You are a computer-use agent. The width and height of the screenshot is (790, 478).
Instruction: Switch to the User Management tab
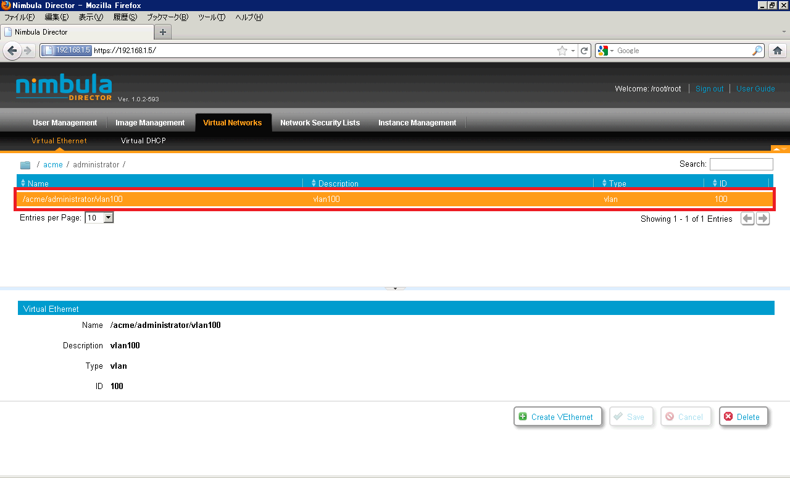click(65, 123)
